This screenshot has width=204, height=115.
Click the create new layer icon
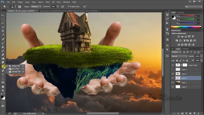pos(194,113)
